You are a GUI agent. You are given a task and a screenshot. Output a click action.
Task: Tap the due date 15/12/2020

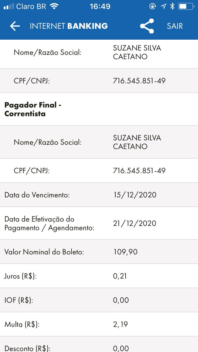click(x=135, y=195)
